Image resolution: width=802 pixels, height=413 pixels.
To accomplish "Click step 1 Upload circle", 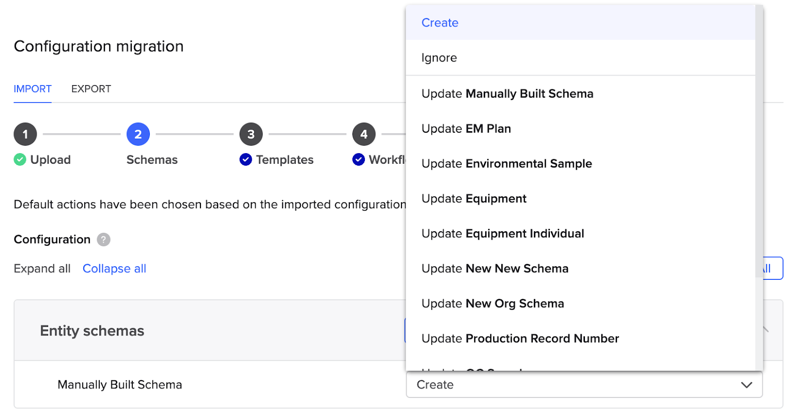I will click(25, 134).
